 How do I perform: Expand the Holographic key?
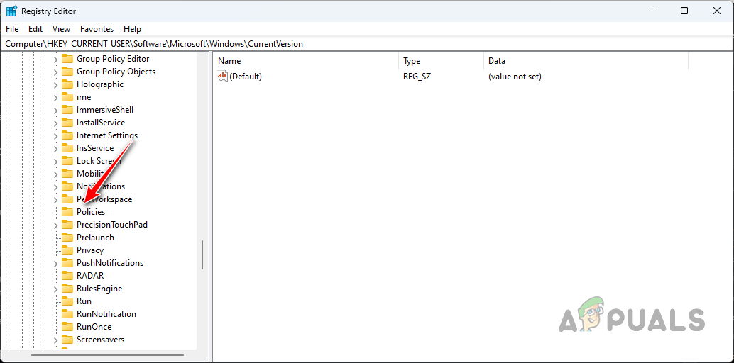tap(55, 84)
